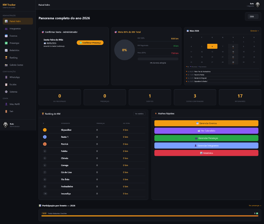Go to WhatsApp settings in sidebar
The height and width of the screenshot is (224, 264).
(x=18, y=77)
